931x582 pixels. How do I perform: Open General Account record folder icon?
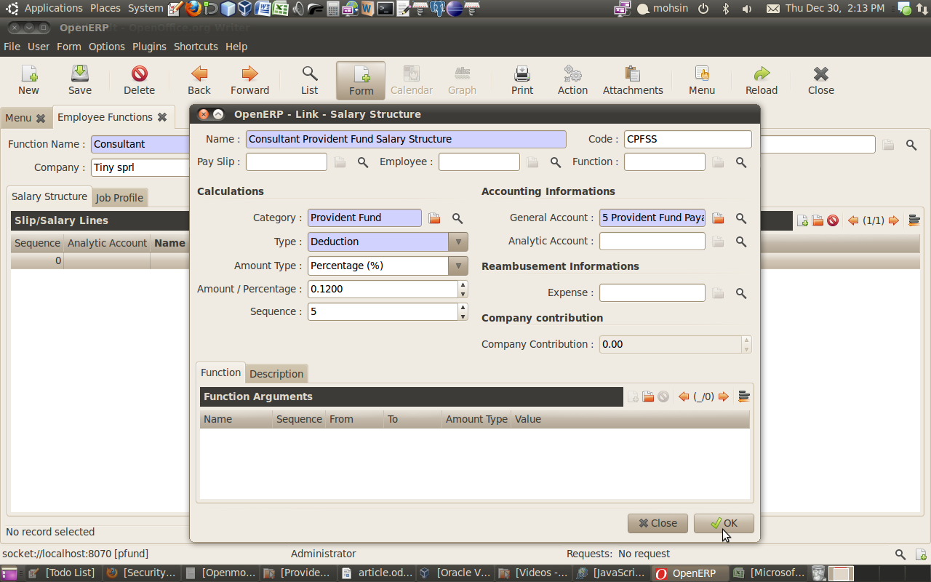click(718, 218)
